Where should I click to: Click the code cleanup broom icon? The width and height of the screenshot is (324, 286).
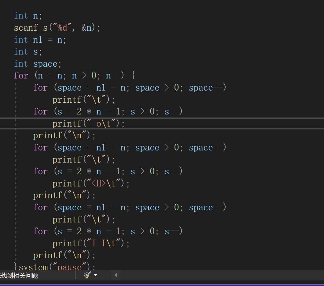tap(87, 275)
